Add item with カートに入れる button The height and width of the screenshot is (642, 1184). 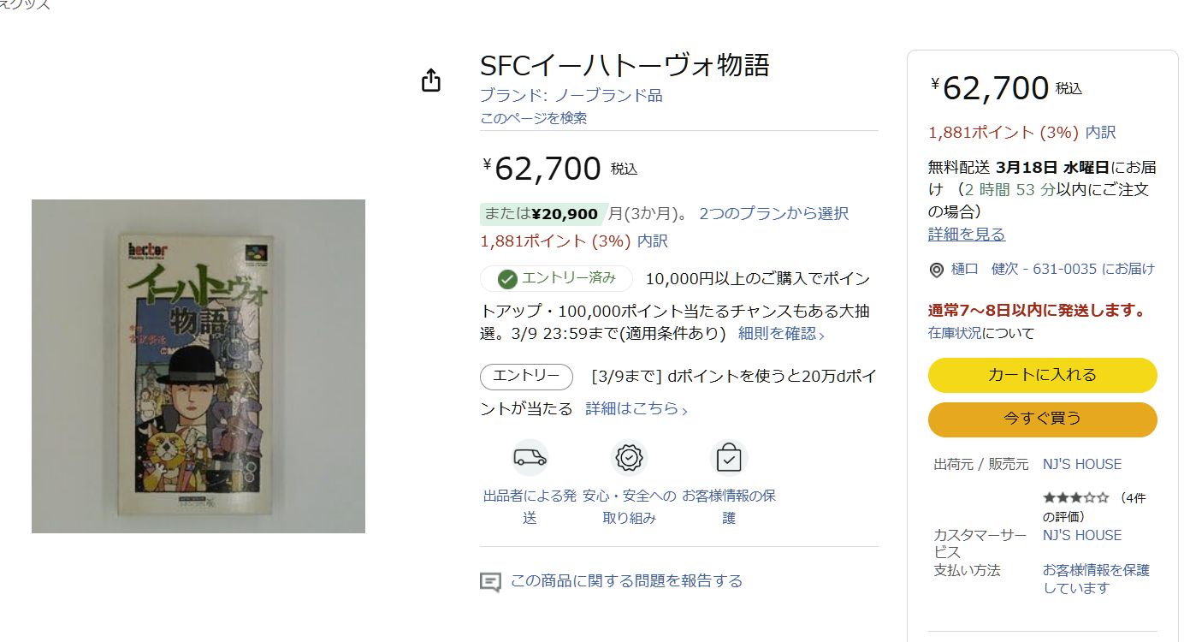click(x=1042, y=375)
